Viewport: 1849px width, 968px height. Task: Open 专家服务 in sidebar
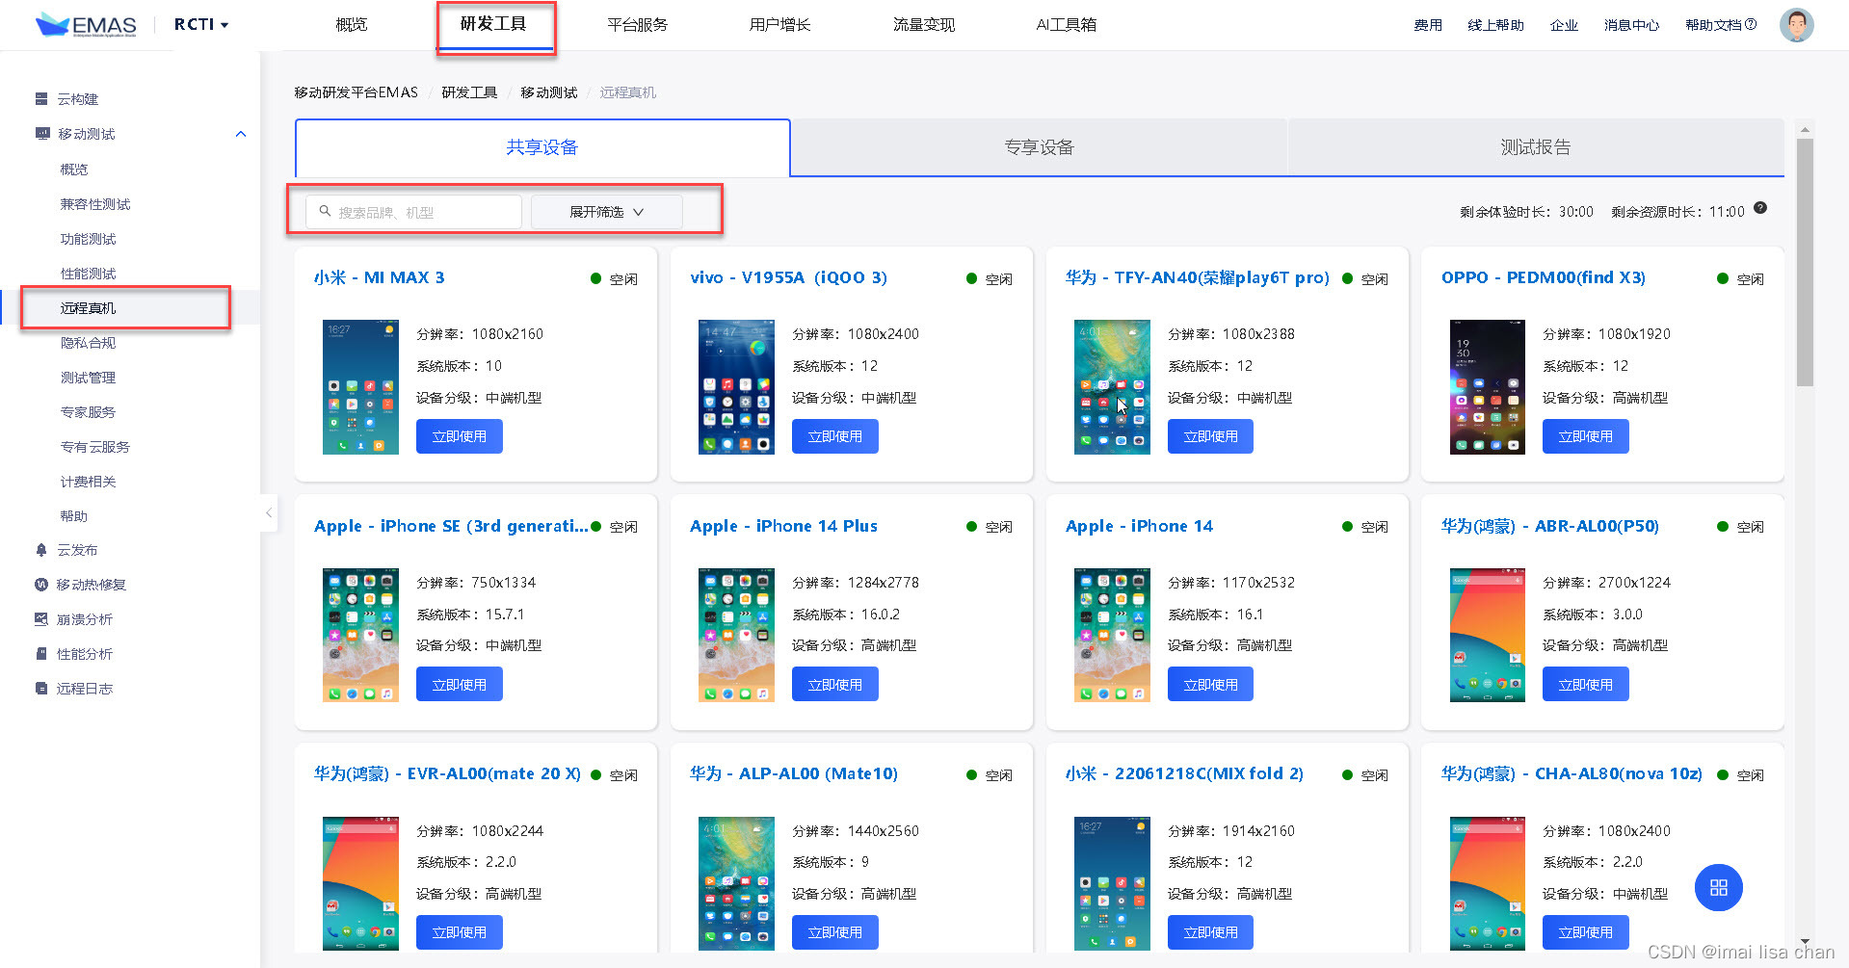[88, 412]
